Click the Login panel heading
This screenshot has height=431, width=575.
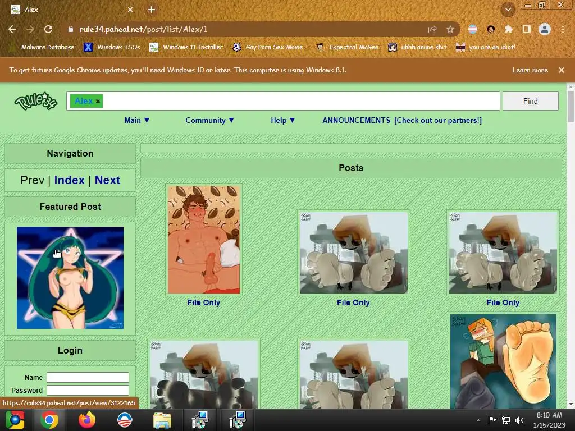[x=70, y=350]
